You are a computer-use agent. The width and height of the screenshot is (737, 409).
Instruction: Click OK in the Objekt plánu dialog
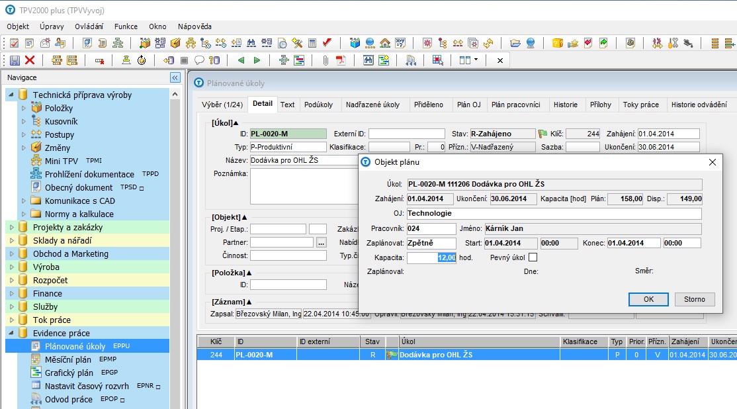[648, 299]
